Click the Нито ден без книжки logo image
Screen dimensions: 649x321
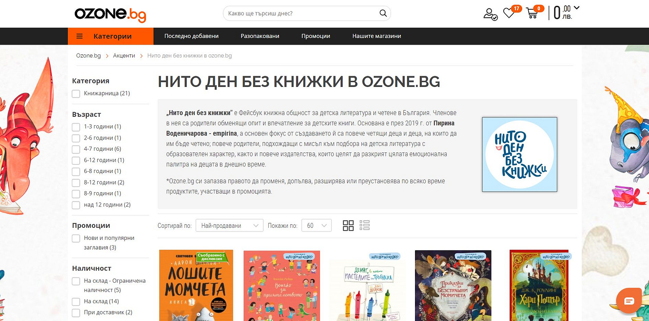point(519,154)
